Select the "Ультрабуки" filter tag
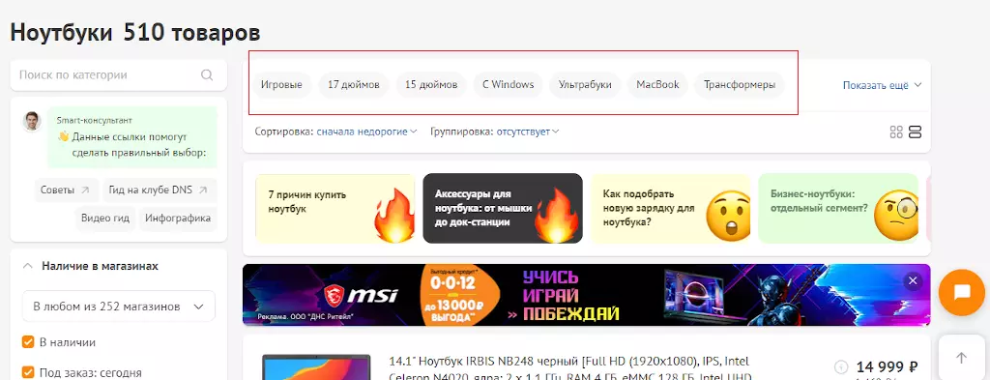This screenshot has height=380, width=990. pos(585,84)
